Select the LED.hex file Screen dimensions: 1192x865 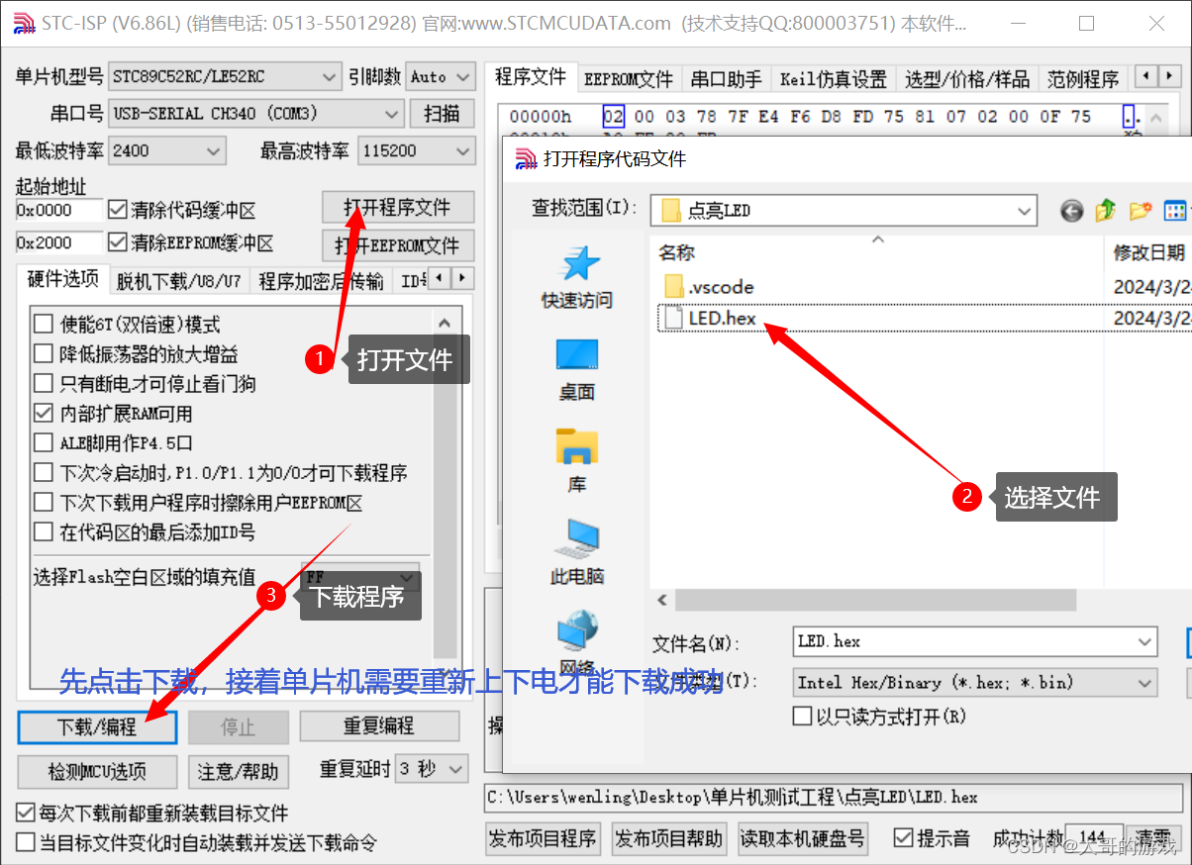[x=710, y=318]
